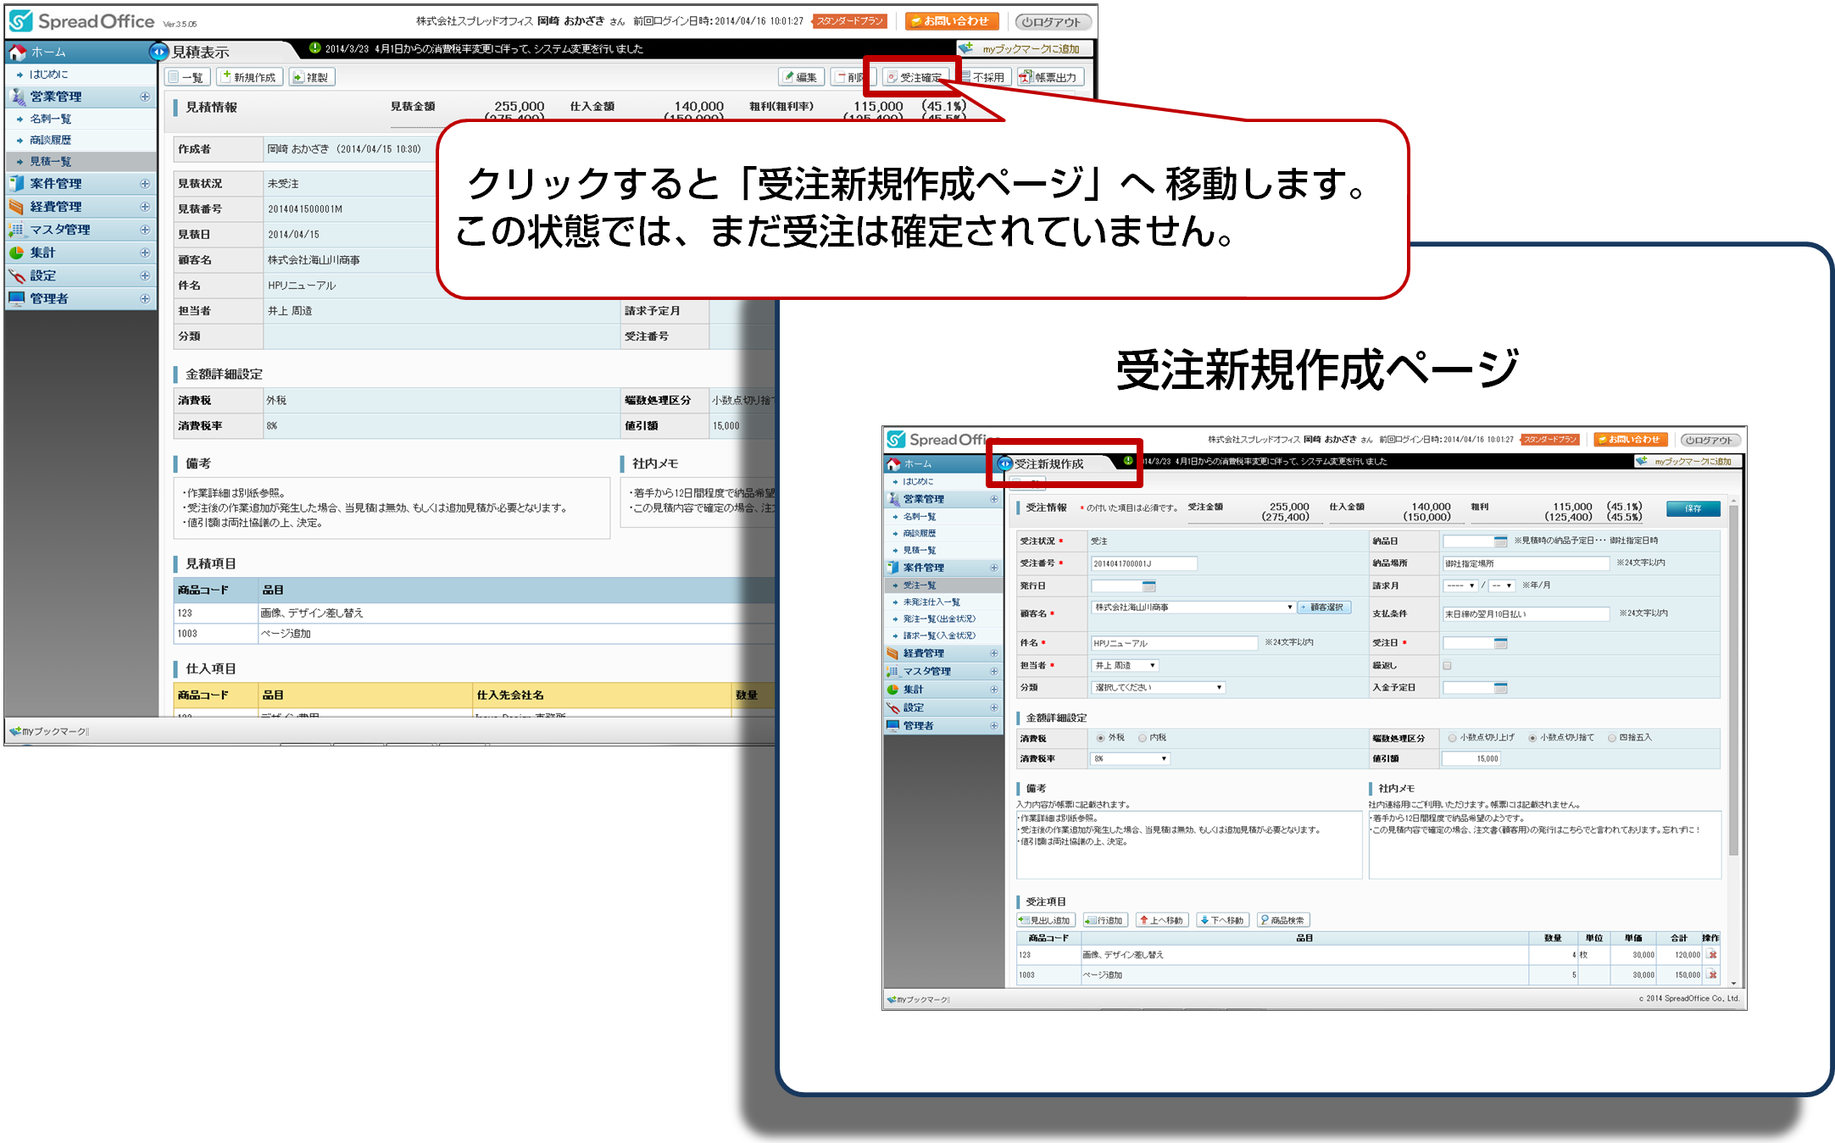Expand 案件管理 plus icon in 見積表示 sidebar
Image resolution: width=1835 pixels, height=1143 pixels.
coord(145,184)
